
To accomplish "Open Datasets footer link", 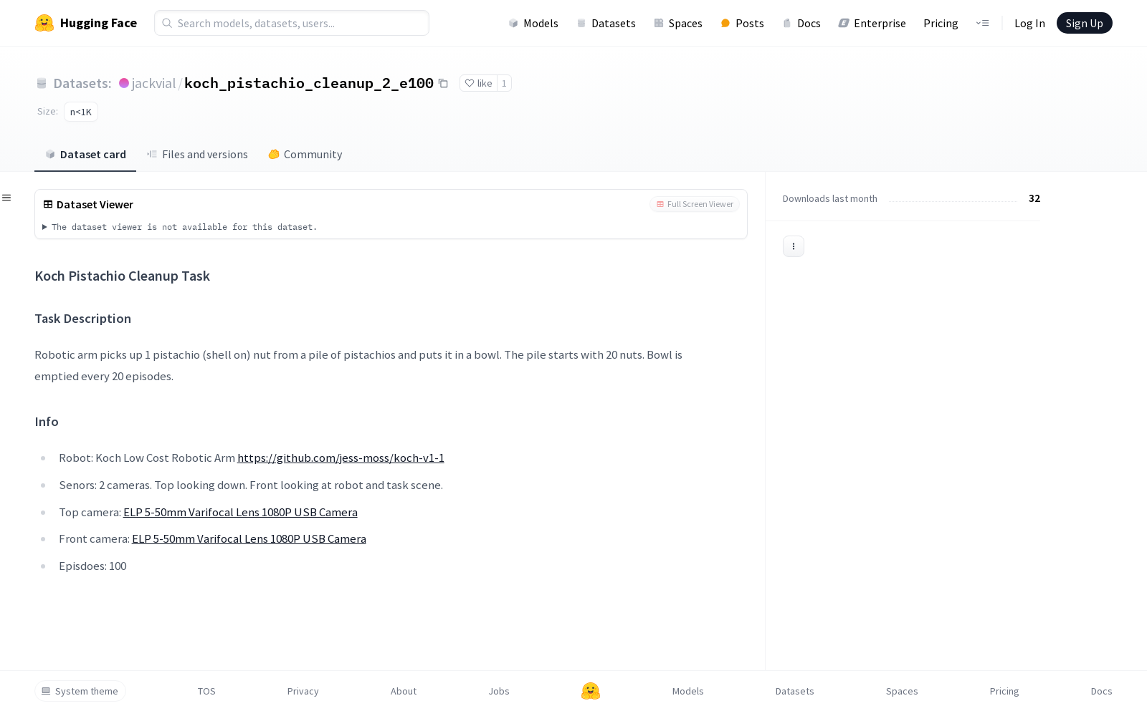I will coord(795,691).
